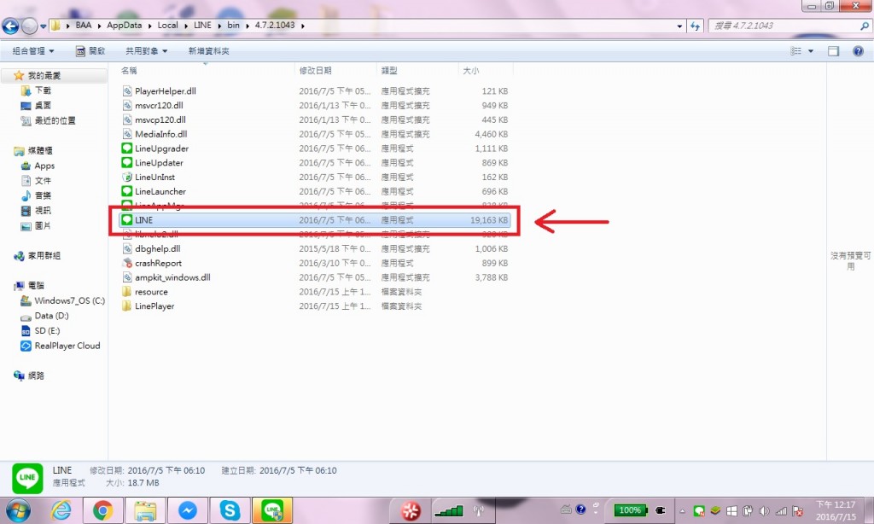874x524 pixels.
Task: Open 家用群組 homegroup in sidebar
Action: (44, 256)
